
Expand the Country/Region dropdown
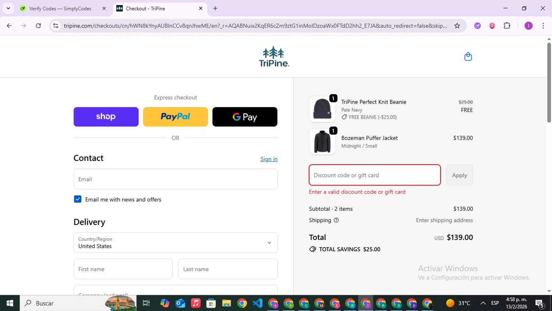point(176,243)
